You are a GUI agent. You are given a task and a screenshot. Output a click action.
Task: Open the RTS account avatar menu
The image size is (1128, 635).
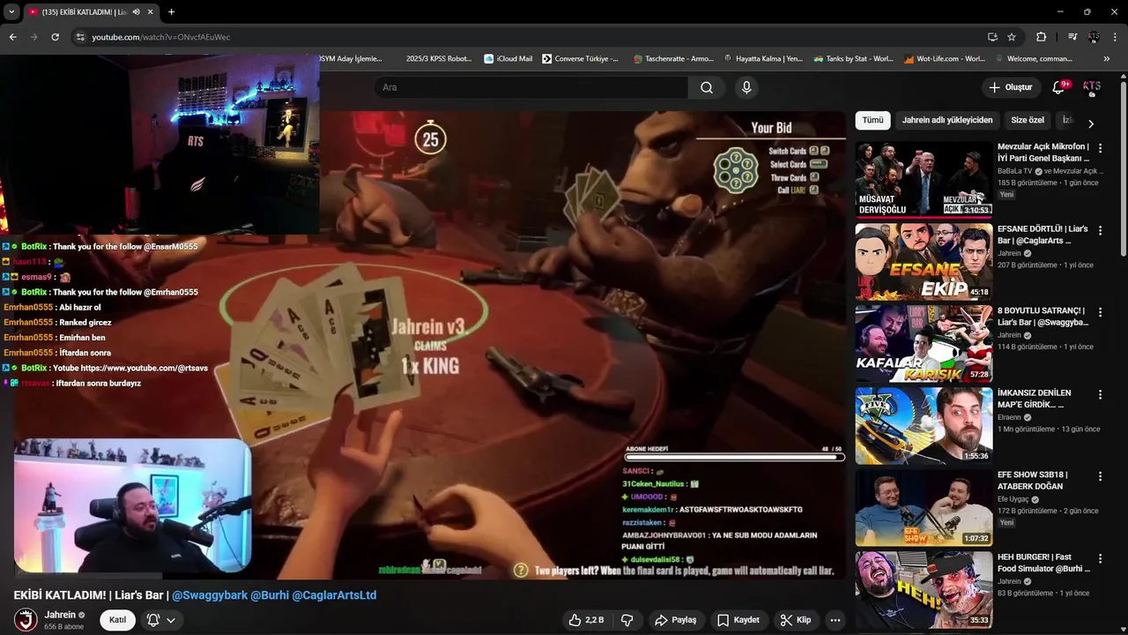click(1092, 87)
